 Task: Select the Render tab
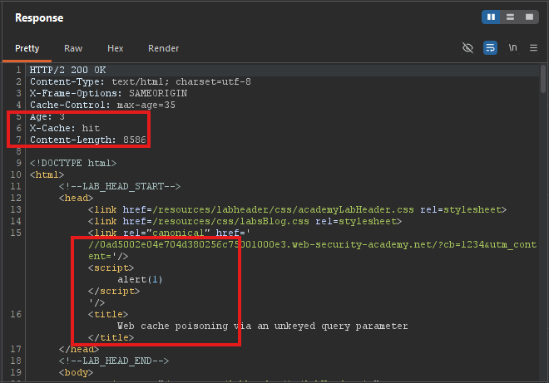(164, 48)
